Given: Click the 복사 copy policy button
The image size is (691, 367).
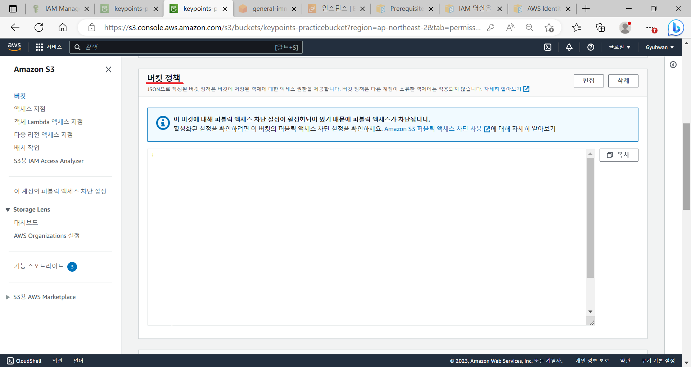Looking at the screenshot, I should click(619, 155).
